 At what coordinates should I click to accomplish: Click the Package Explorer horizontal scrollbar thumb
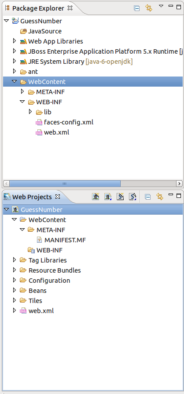click(65, 183)
